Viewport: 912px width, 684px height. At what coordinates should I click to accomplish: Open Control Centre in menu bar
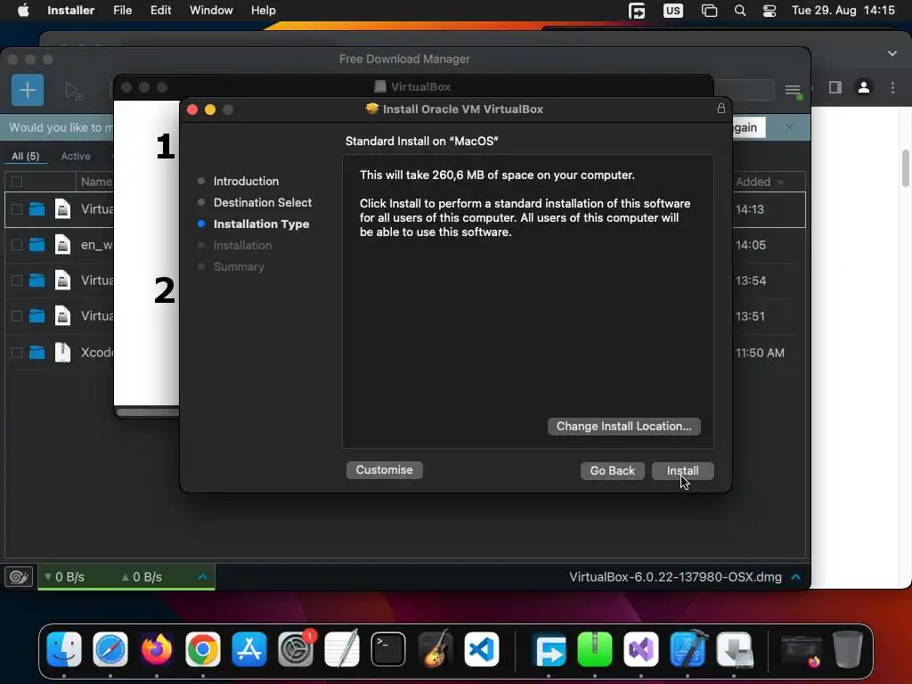click(769, 11)
